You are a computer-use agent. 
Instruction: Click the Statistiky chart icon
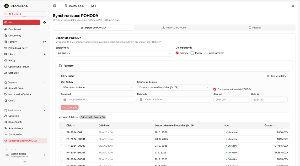[x=6, y=73]
